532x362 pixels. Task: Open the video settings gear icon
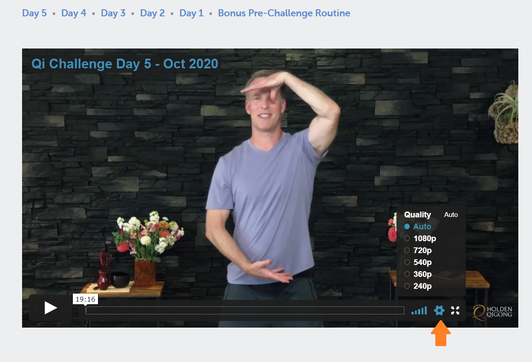tap(439, 310)
